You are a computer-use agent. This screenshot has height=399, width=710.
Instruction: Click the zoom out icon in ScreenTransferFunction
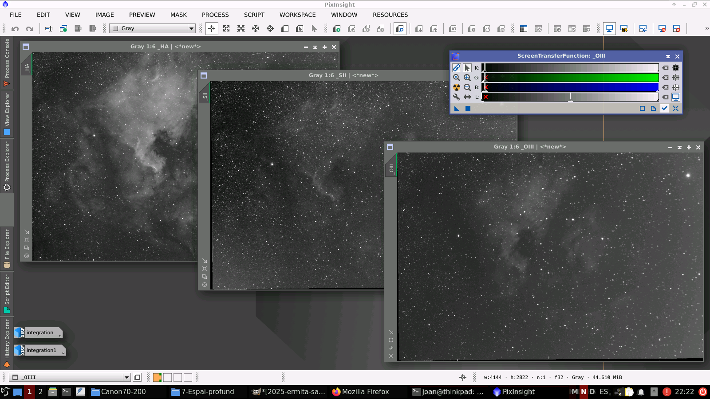coord(467,87)
